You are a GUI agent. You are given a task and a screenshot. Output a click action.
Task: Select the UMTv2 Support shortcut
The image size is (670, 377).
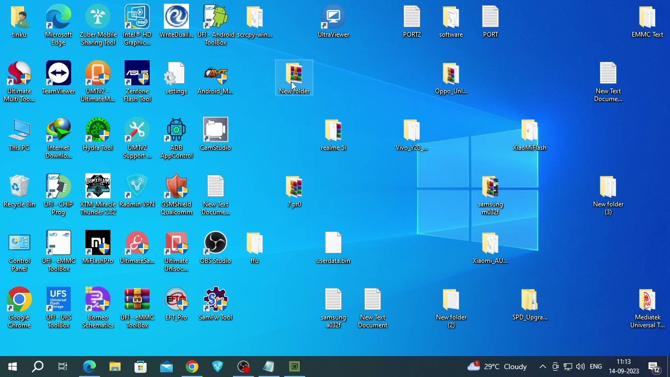[x=137, y=138]
